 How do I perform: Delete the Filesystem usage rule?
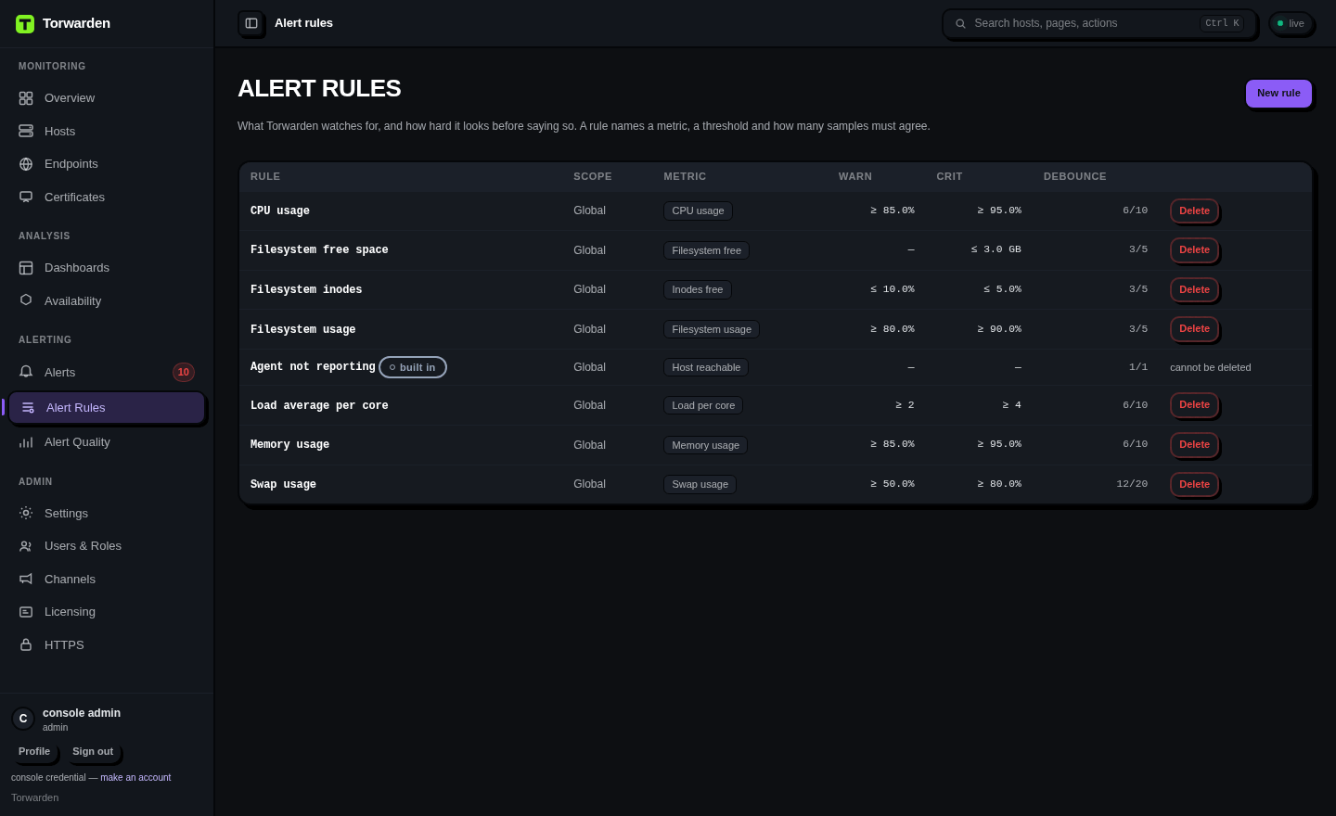point(1194,329)
